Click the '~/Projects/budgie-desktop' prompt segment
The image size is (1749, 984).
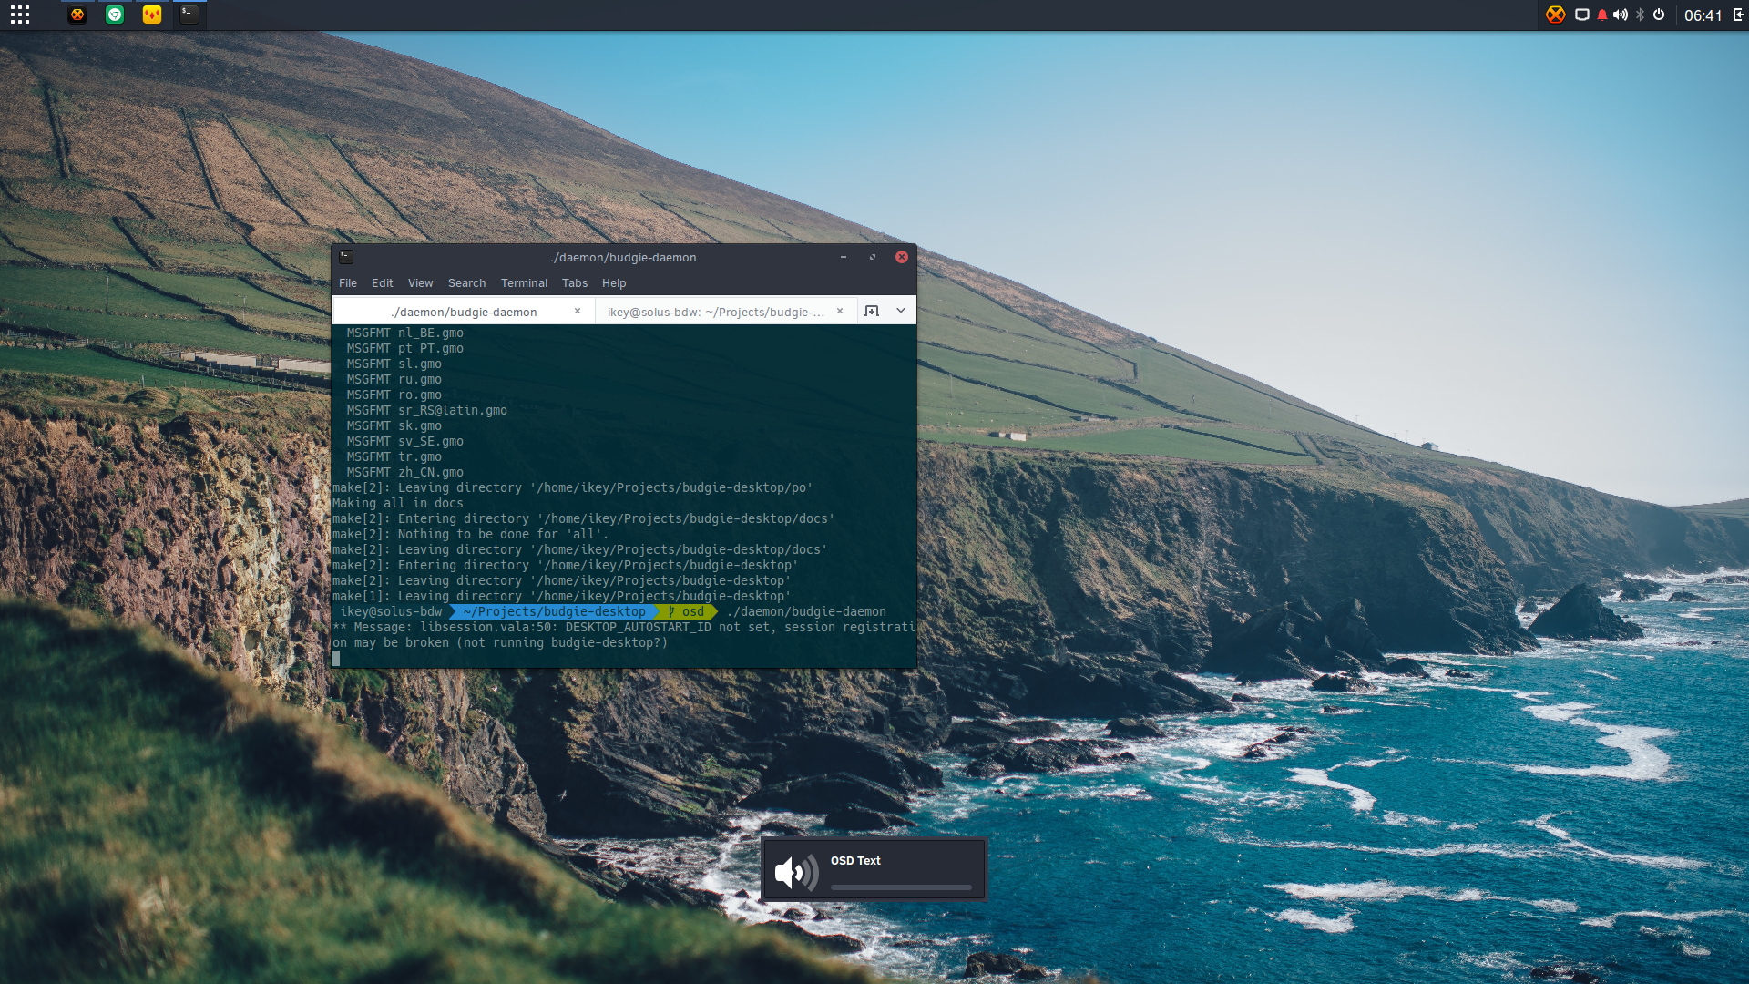pos(555,612)
